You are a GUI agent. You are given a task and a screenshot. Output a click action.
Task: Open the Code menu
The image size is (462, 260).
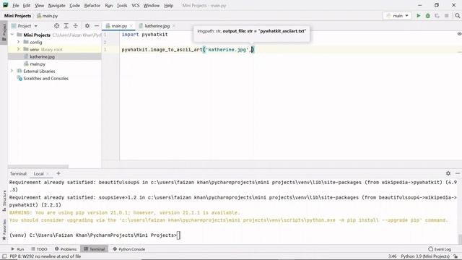pos(74,6)
